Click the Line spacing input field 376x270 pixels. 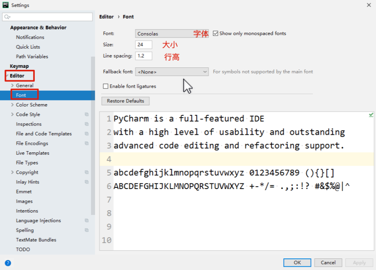143,56
